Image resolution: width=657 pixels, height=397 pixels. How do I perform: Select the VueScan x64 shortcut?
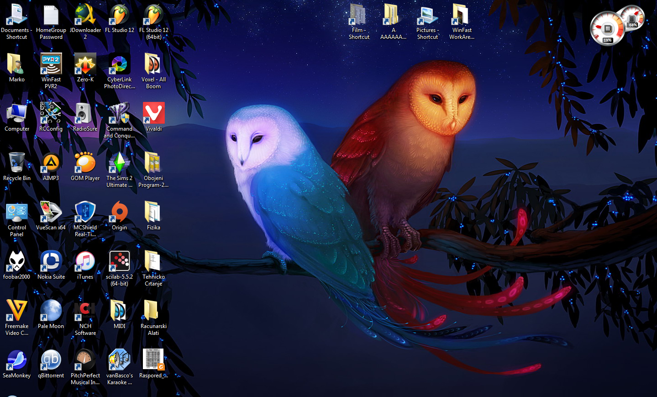point(51,212)
